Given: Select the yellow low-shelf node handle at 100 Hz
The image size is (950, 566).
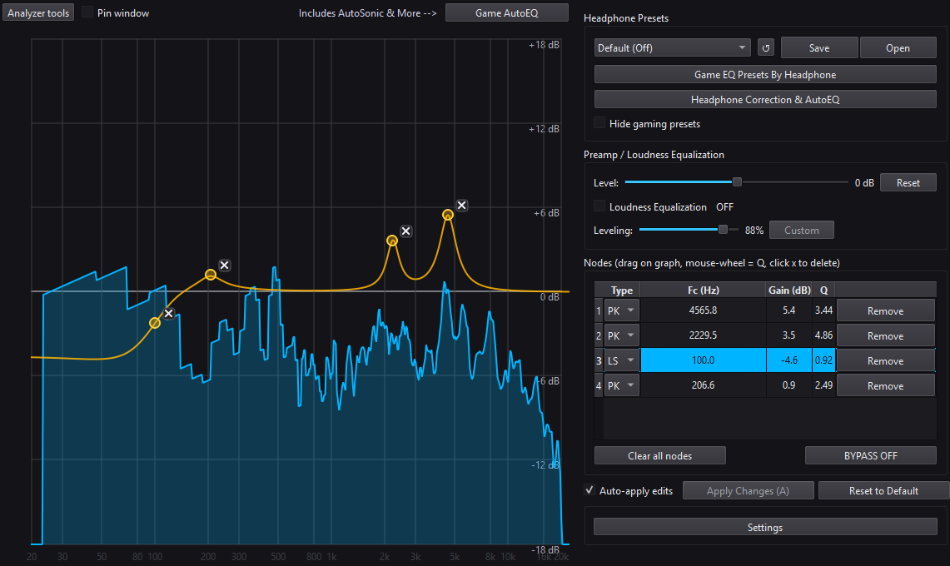Looking at the screenshot, I should tap(155, 323).
